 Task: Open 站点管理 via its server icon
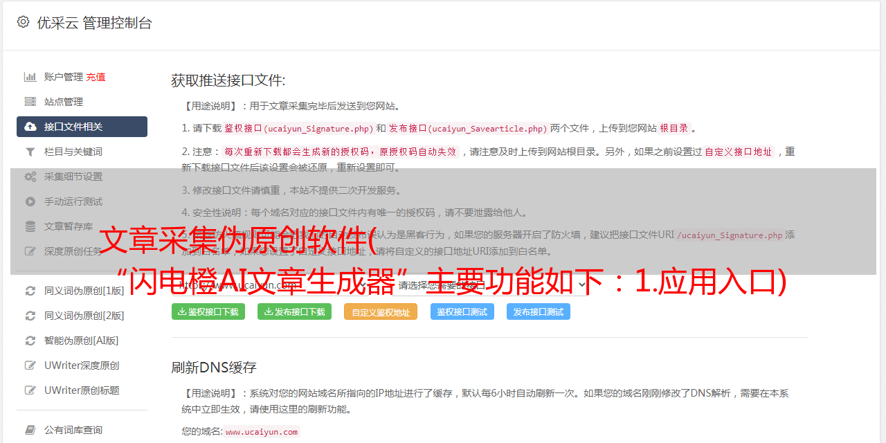(30, 102)
